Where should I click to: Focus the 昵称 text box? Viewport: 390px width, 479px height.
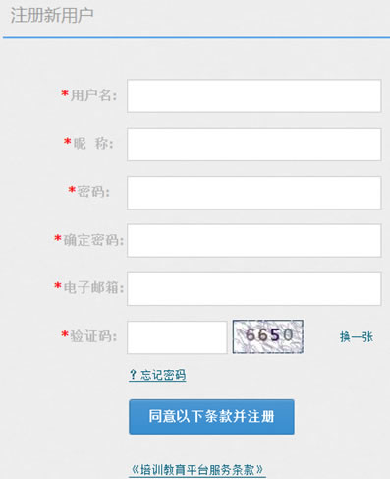pos(254,145)
